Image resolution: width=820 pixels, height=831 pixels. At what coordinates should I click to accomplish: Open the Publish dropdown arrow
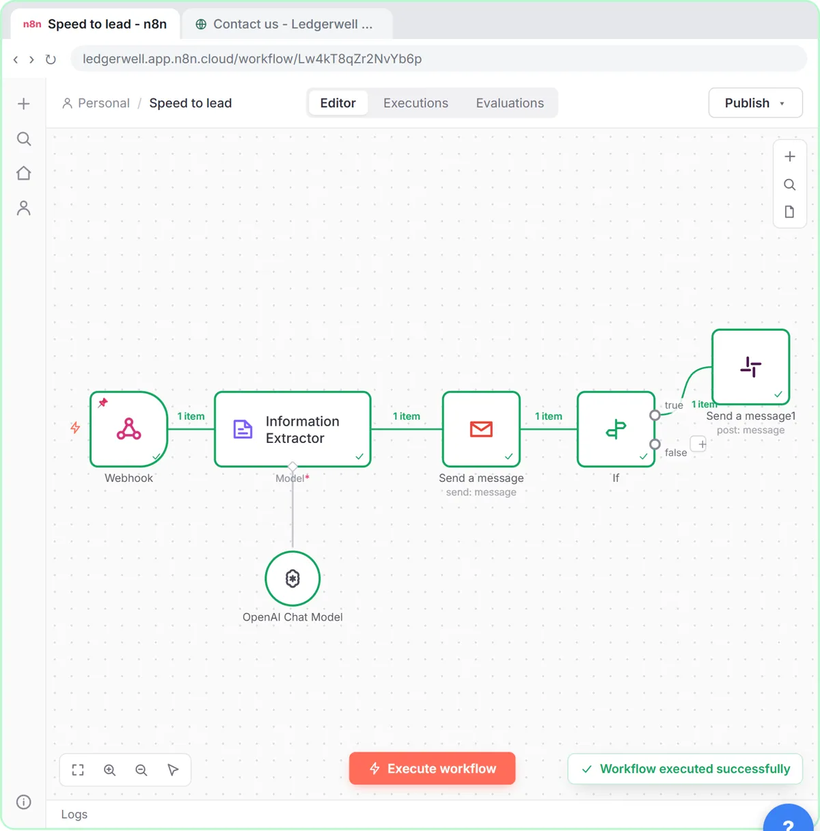[x=782, y=104]
